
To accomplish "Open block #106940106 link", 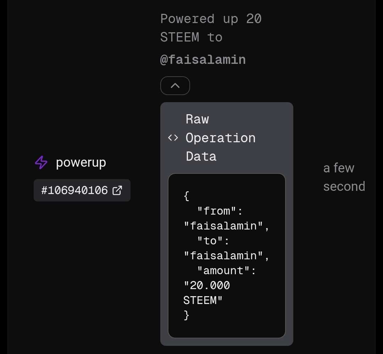I will (x=82, y=190).
